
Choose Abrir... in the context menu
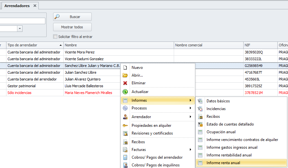pos(158,75)
